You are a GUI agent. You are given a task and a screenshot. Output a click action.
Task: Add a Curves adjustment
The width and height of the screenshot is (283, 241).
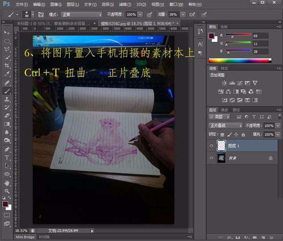point(240,83)
